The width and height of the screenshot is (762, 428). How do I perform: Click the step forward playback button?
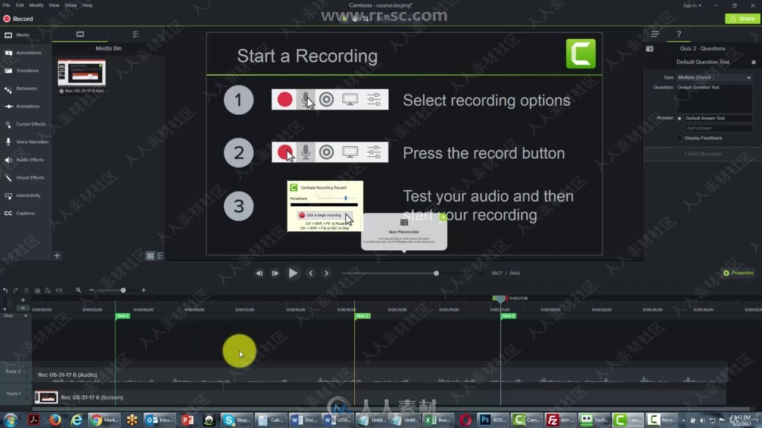coord(275,273)
